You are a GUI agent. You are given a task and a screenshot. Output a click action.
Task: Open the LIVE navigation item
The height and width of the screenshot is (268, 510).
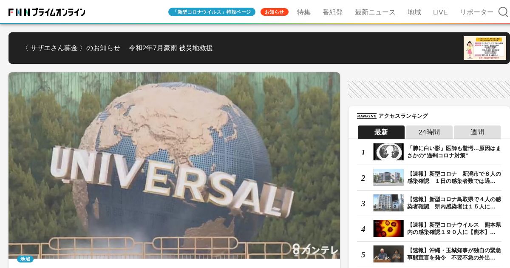pyautogui.click(x=440, y=12)
